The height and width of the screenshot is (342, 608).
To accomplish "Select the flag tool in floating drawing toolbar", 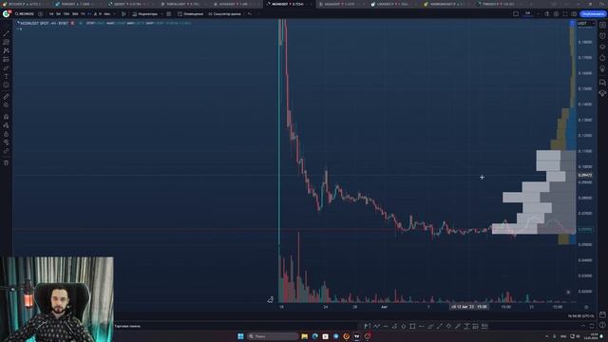I will coord(367,327).
